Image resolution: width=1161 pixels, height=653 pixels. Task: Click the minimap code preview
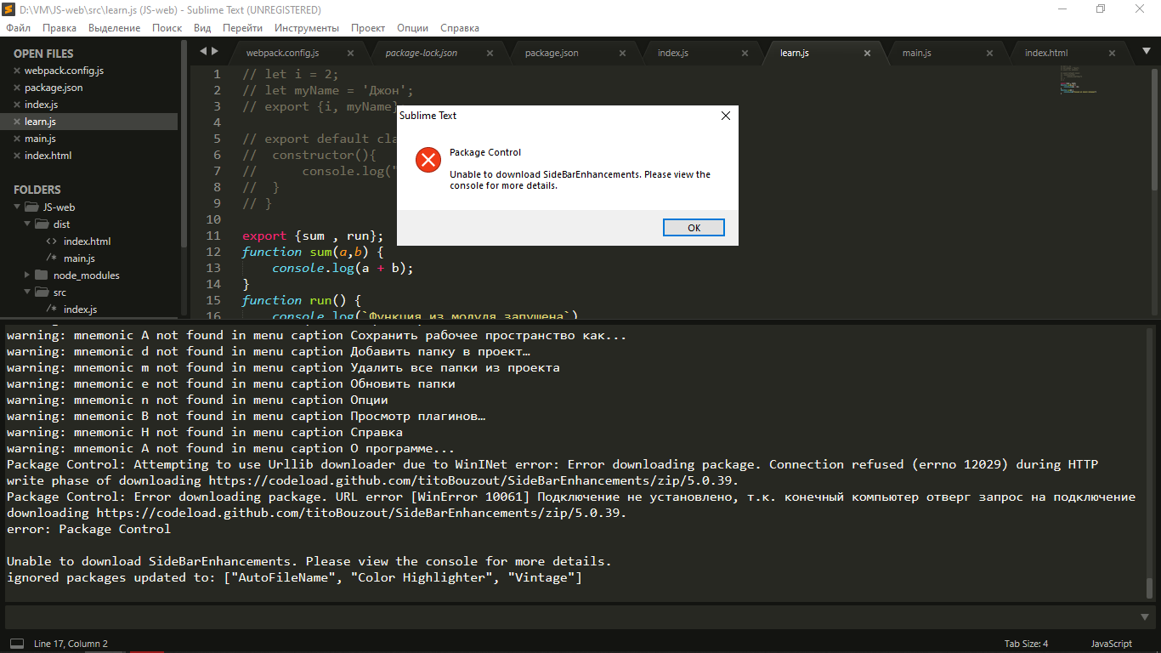pyautogui.click(x=1078, y=79)
